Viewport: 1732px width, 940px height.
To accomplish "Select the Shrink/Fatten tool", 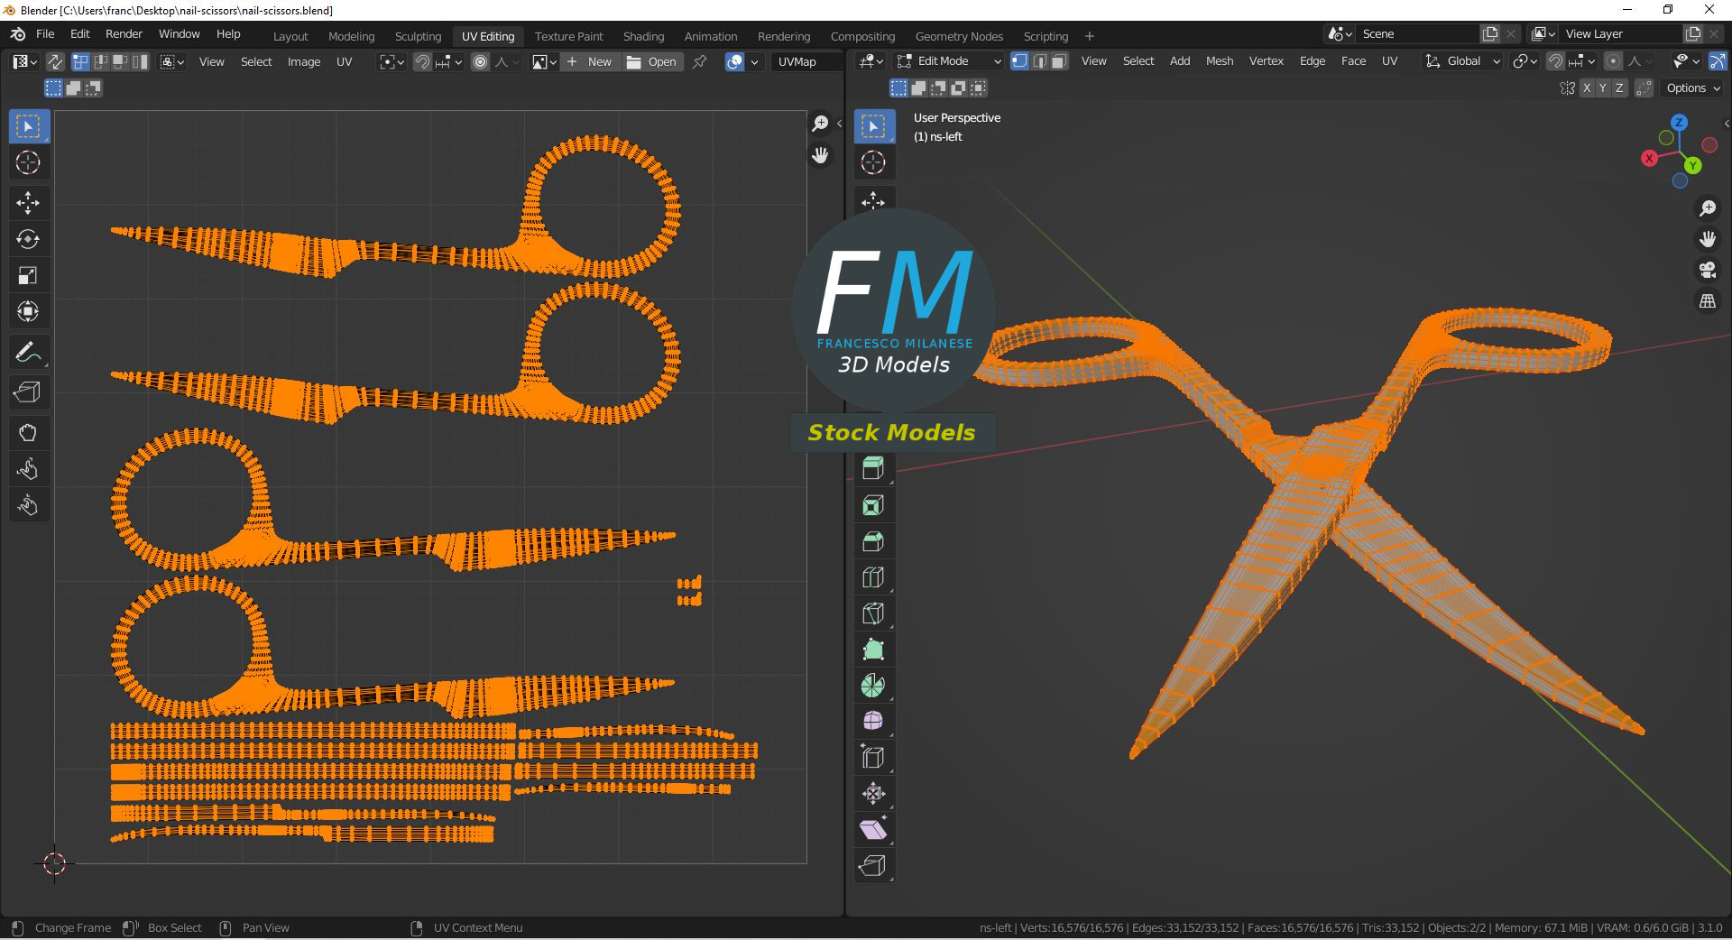I will [873, 794].
